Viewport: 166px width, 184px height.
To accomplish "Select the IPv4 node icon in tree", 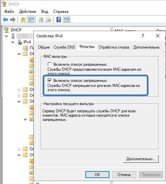I will [20, 42].
